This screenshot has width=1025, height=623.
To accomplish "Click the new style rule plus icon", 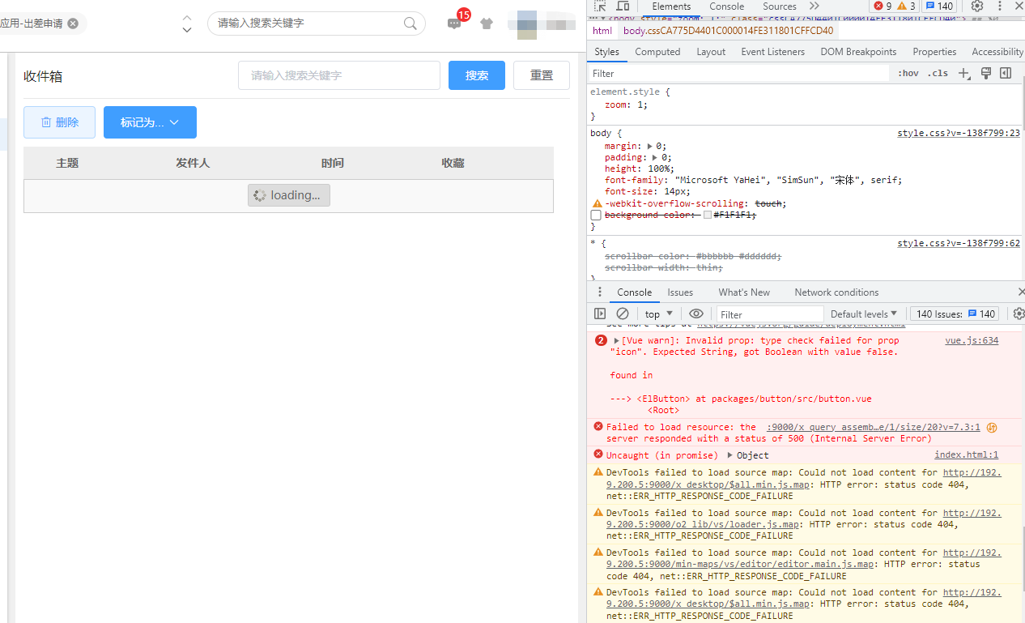I will (963, 73).
